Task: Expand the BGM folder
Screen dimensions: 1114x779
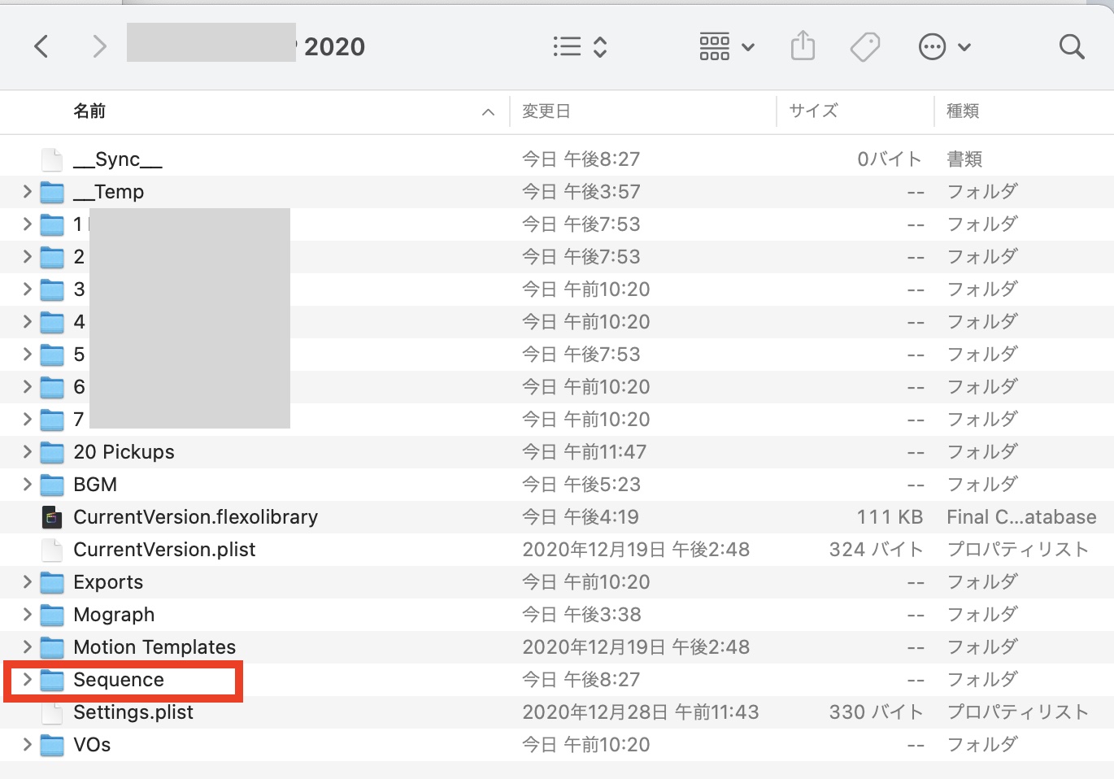Action: (27, 485)
